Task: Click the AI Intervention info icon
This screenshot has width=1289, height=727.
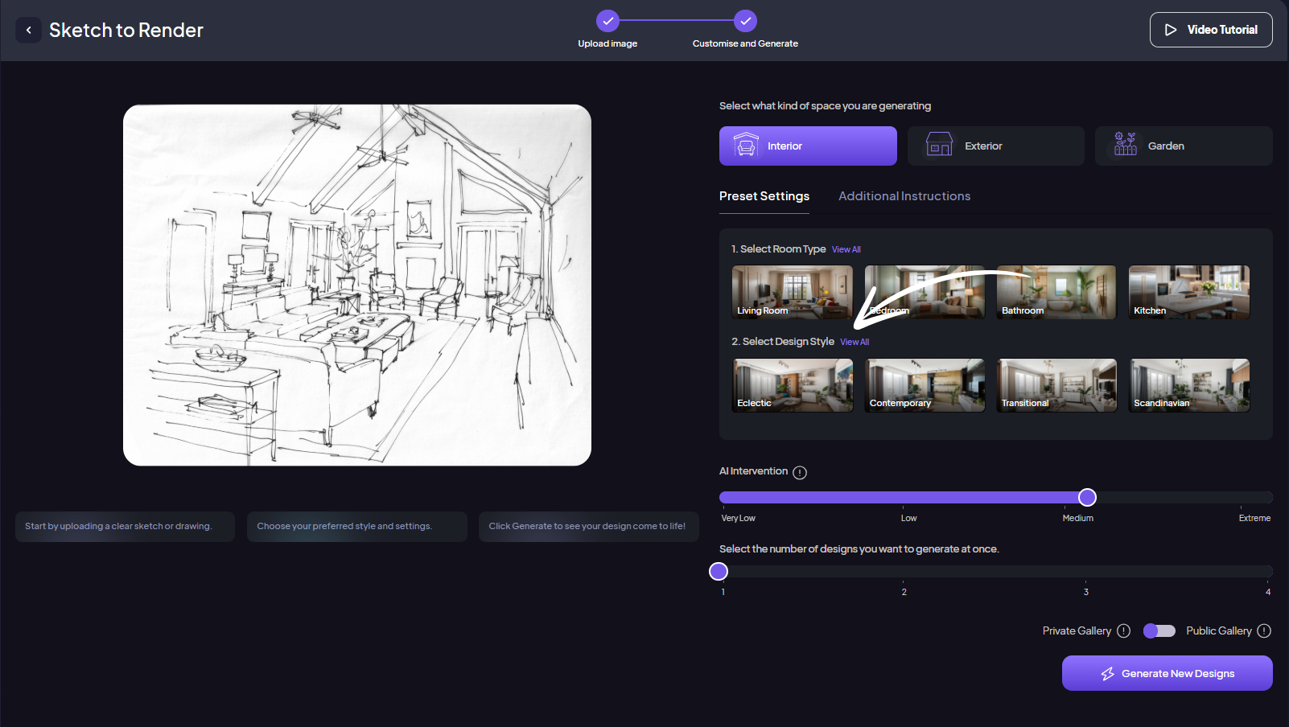Action: point(799,473)
